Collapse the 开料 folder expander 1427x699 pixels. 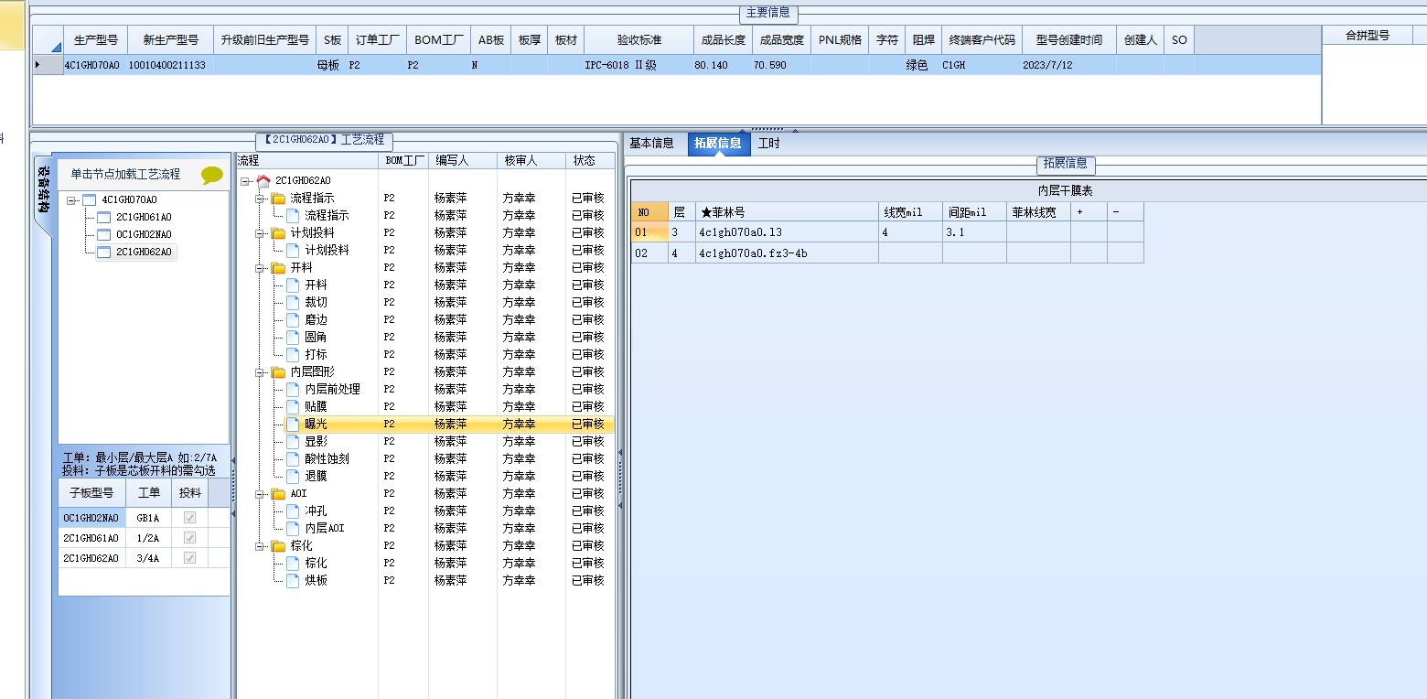(260, 268)
